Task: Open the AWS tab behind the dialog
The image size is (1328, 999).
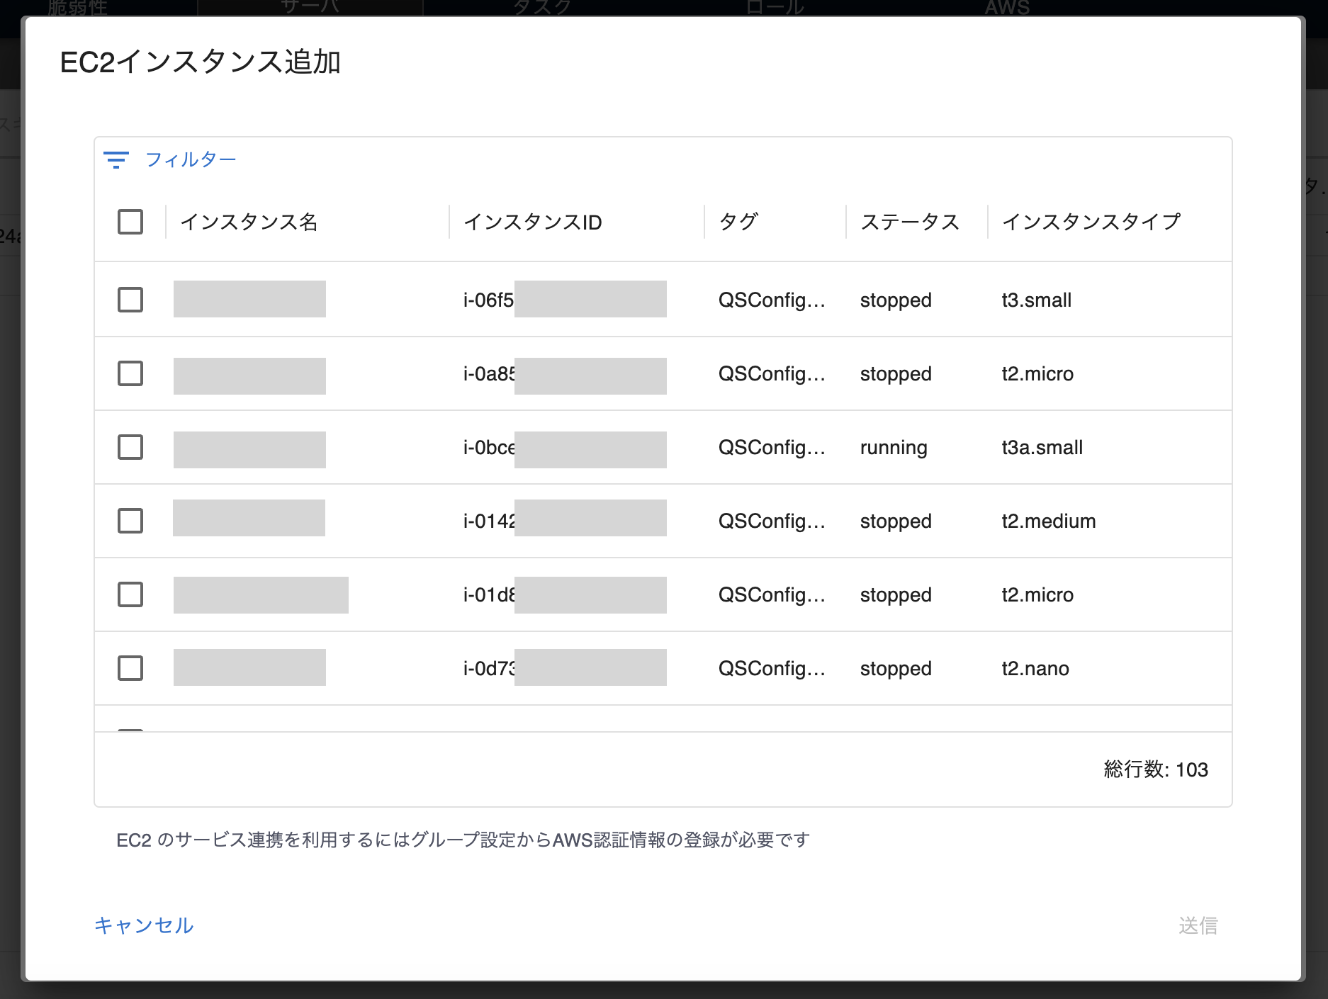Action: [x=1007, y=8]
